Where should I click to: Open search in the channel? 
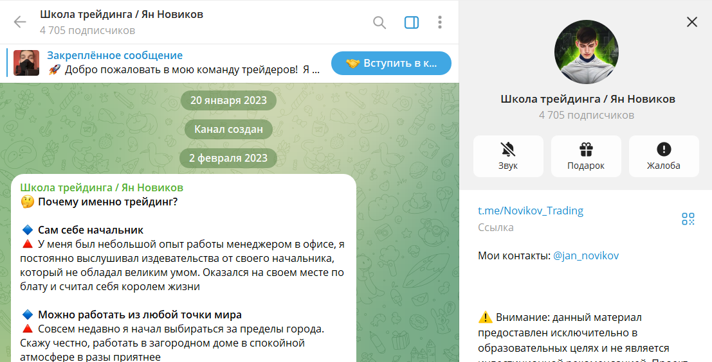click(379, 22)
